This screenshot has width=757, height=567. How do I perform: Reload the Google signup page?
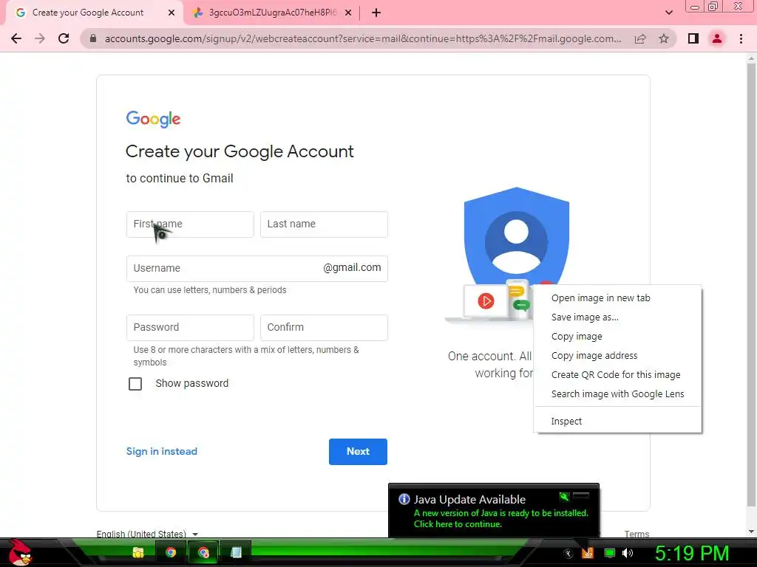pyautogui.click(x=64, y=38)
